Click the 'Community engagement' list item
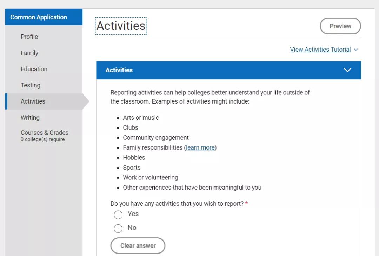The height and width of the screenshot is (256, 379). pyautogui.click(x=156, y=138)
